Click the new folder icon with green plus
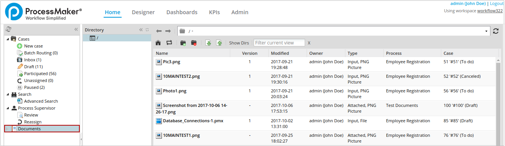 (183, 43)
